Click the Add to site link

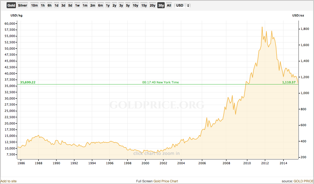pyautogui.click(x=9, y=181)
